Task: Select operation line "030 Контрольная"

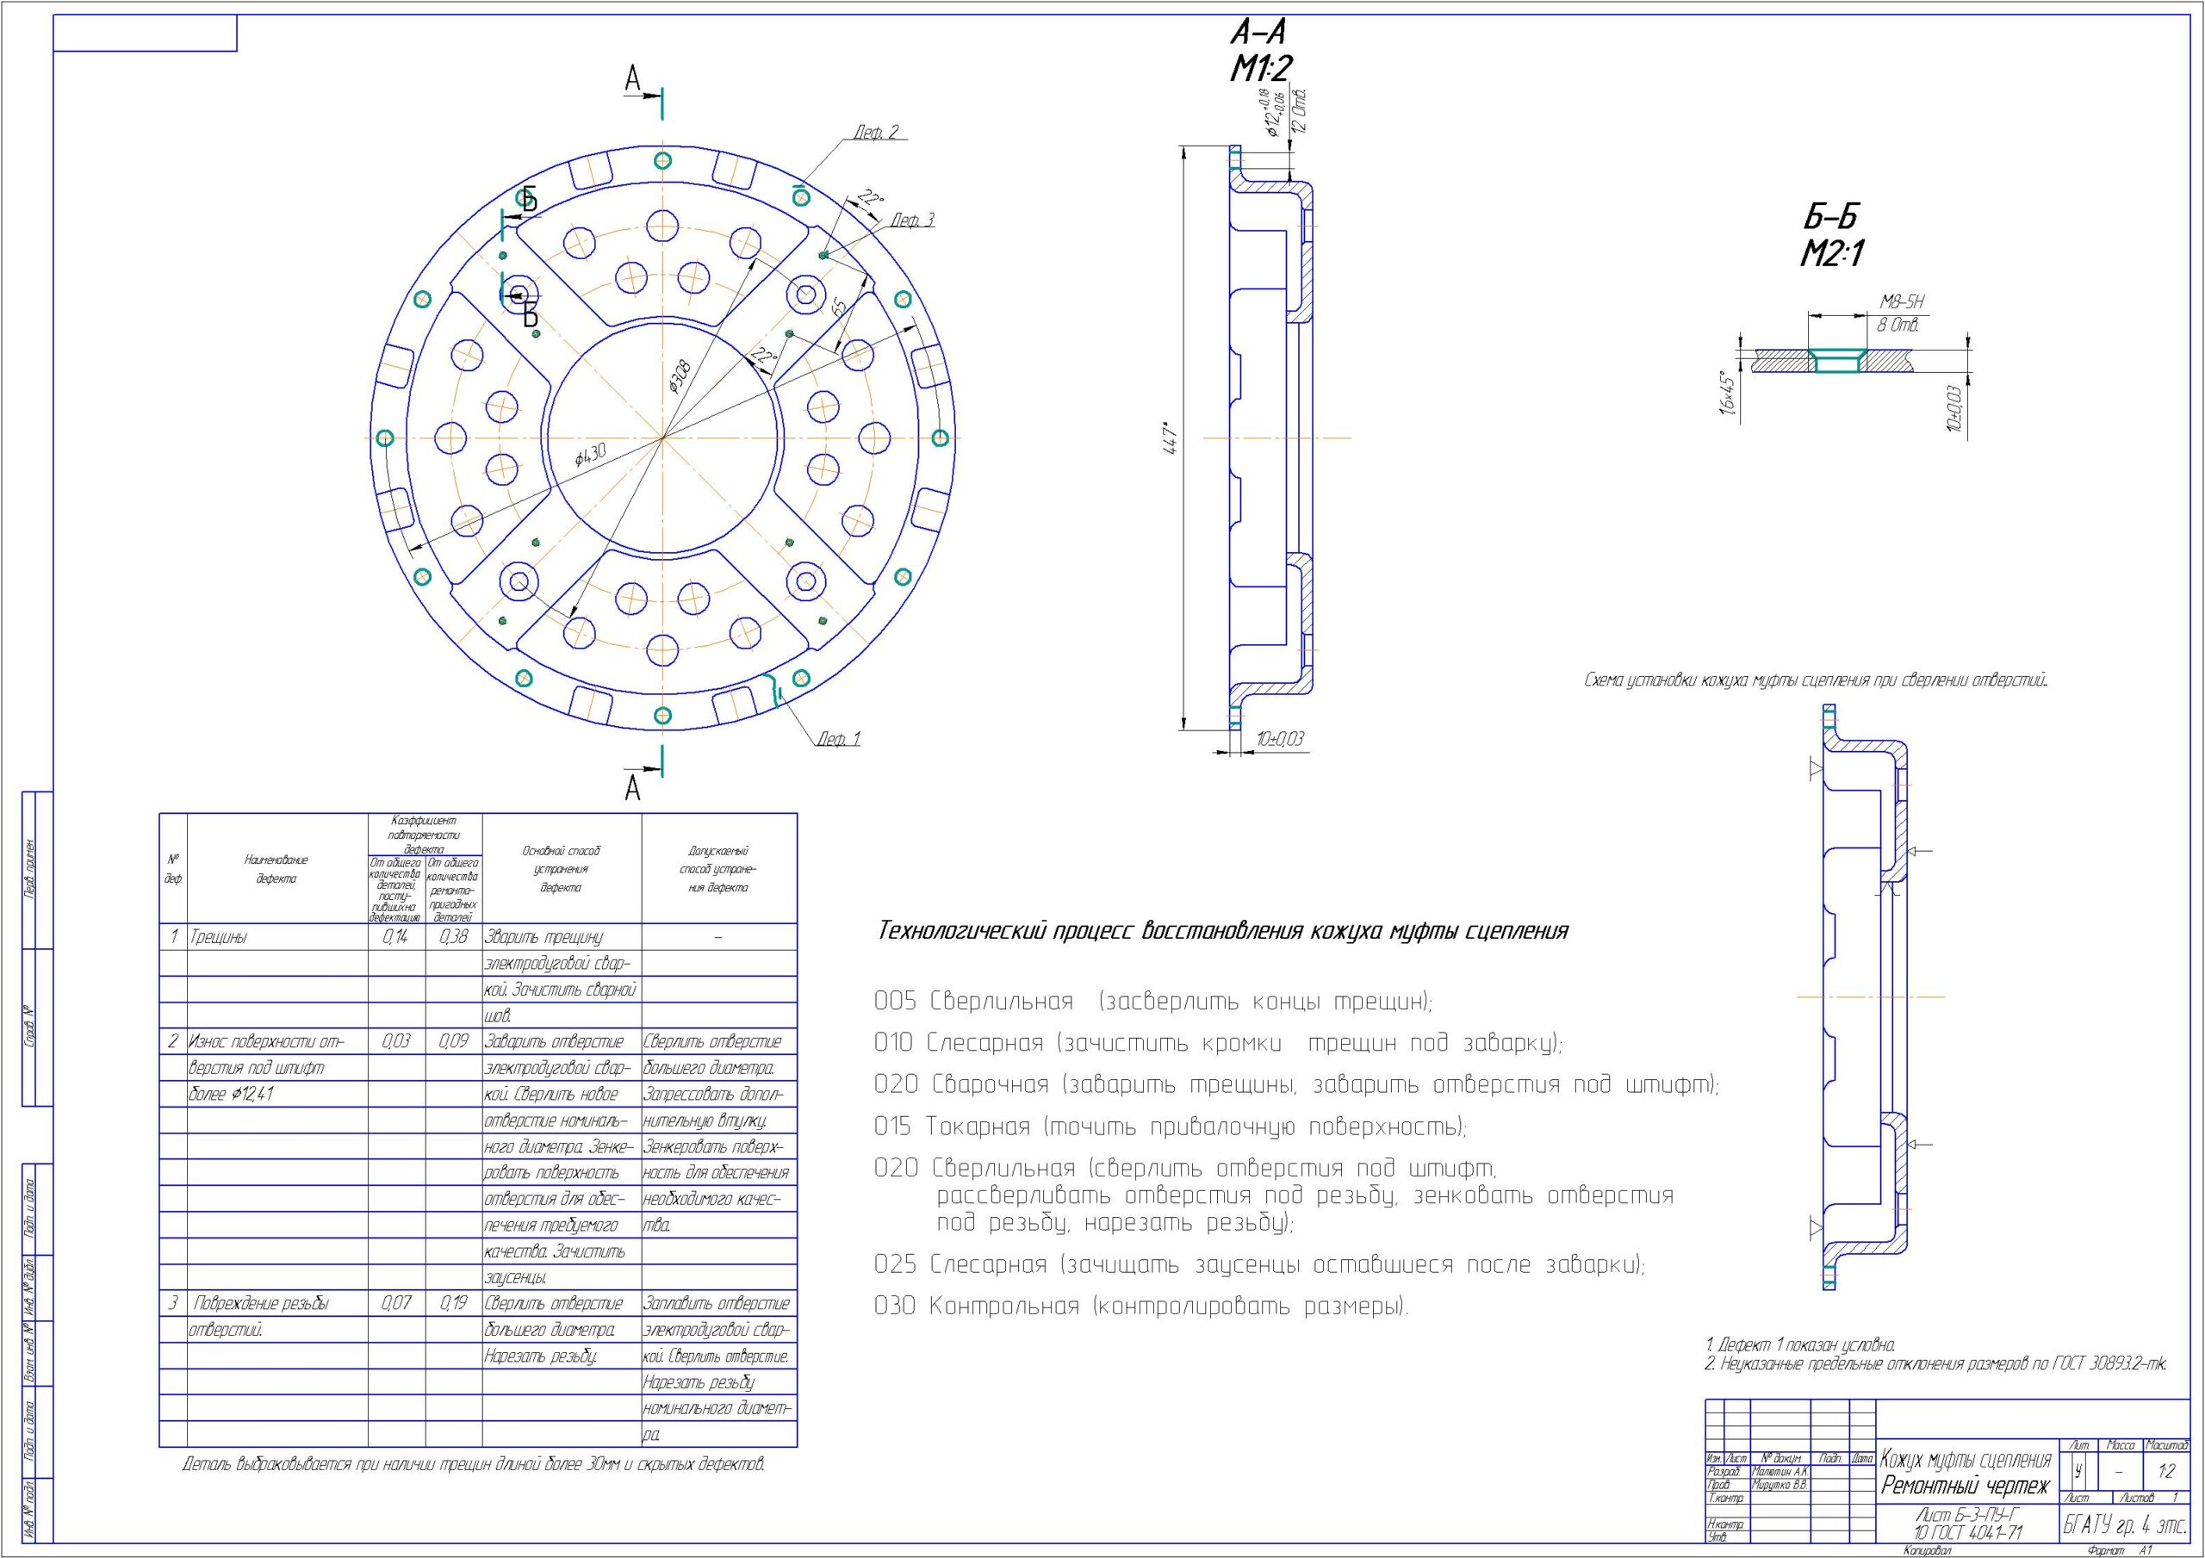Action: (x=1141, y=1307)
